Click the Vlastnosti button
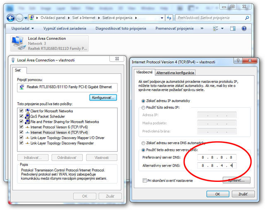265x210 pixels. (x=101, y=157)
